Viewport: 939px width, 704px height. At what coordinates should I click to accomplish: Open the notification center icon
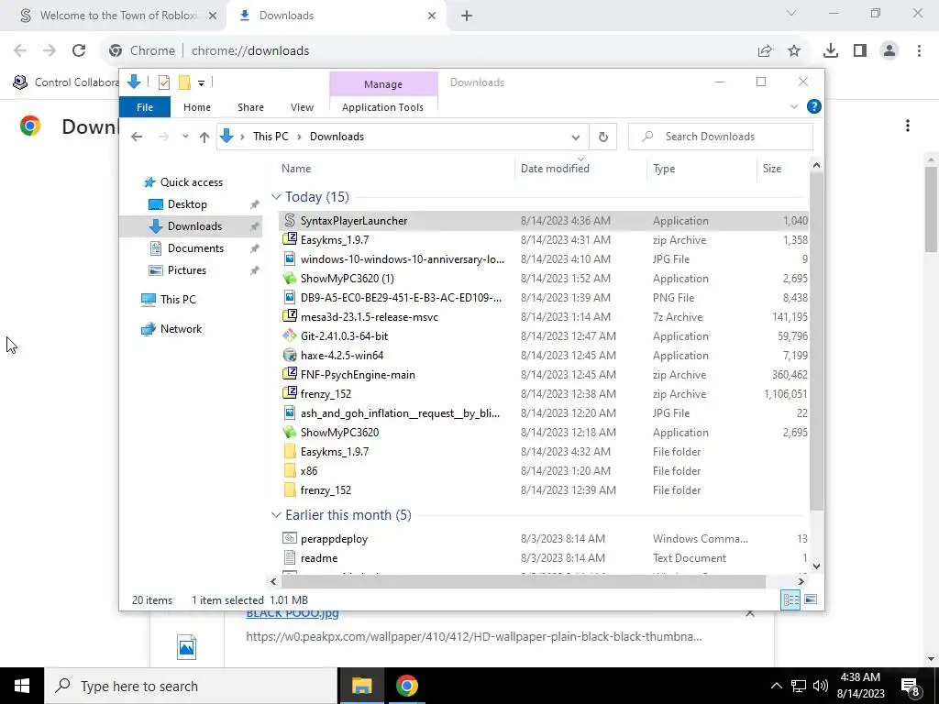coord(911,686)
